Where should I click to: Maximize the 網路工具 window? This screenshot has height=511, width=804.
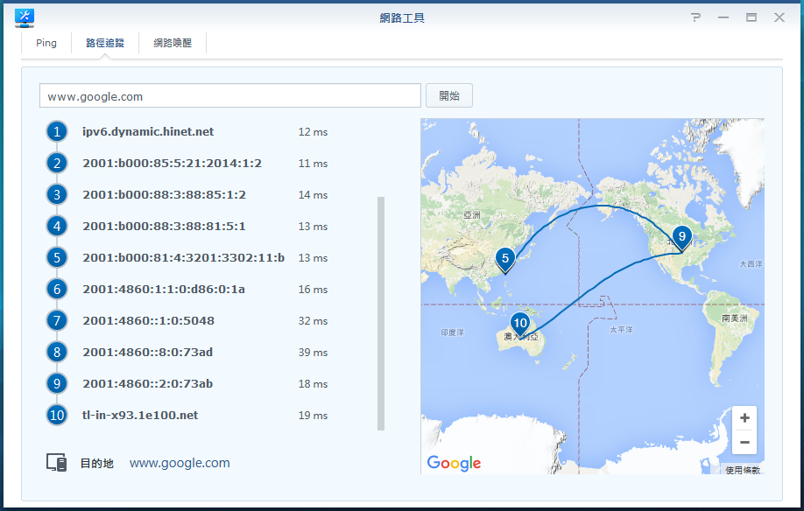(751, 17)
